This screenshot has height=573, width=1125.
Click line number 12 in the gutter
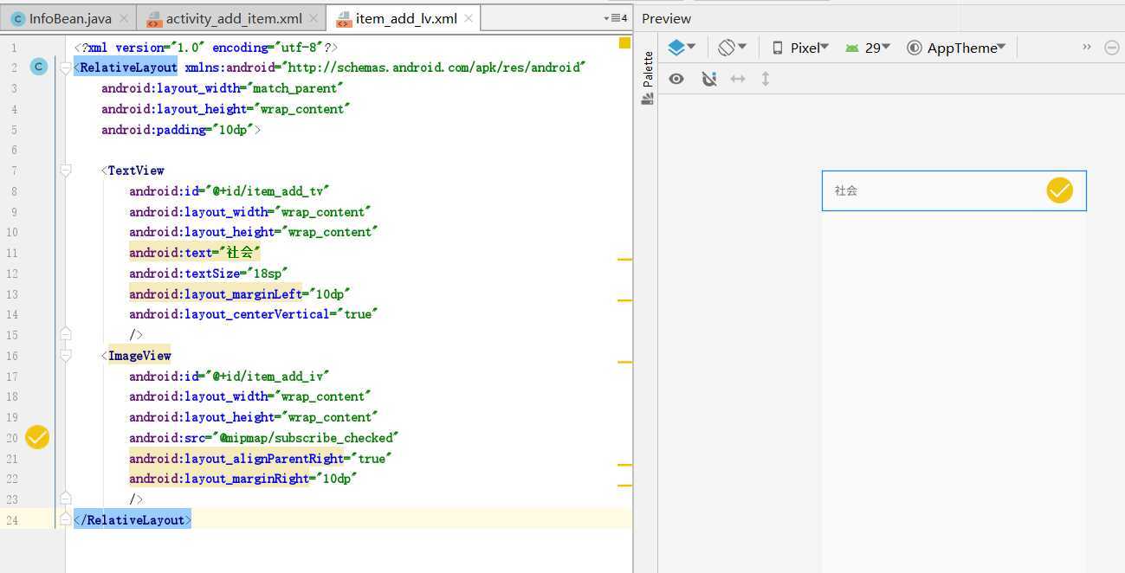pyautogui.click(x=11, y=274)
